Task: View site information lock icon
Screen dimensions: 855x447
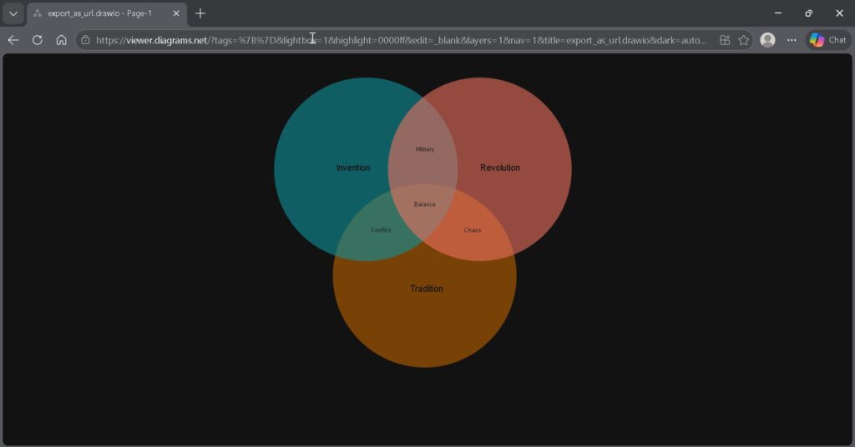Action: 85,40
